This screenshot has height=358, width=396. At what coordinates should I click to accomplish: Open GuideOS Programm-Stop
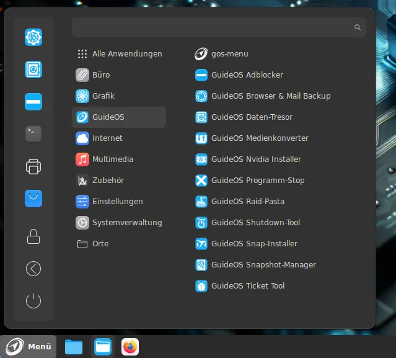point(257,181)
